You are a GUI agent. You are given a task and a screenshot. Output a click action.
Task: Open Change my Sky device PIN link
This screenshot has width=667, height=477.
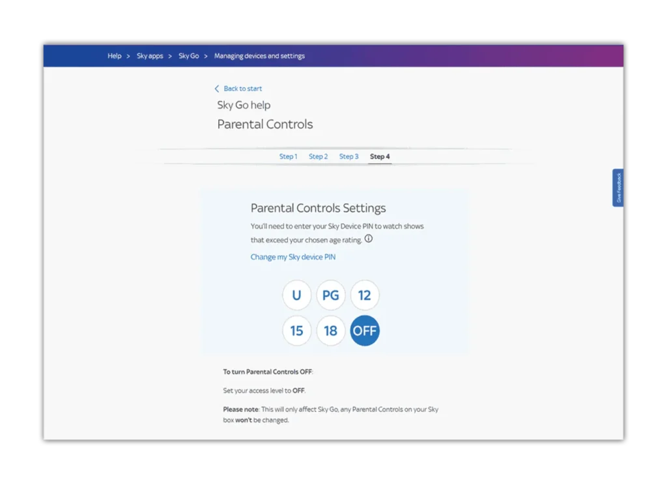[x=292, y=257]
